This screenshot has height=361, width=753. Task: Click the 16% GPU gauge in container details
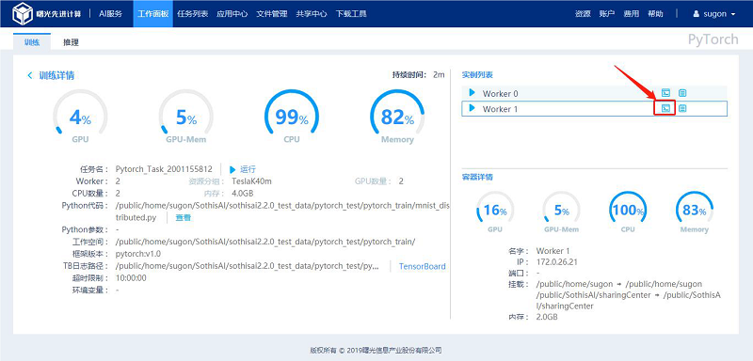click(495, 212)
